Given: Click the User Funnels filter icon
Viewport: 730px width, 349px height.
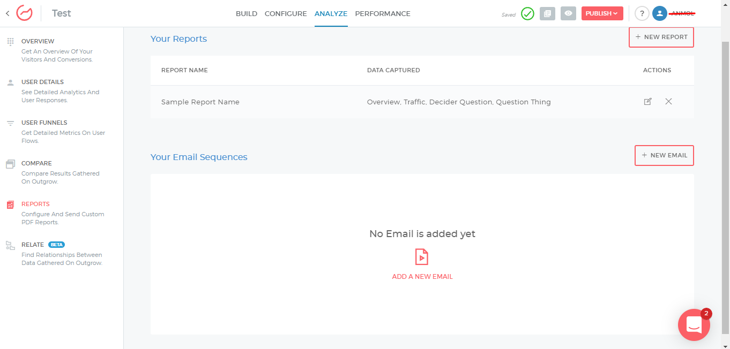Looking at the screenshot, I should point(10,123).
